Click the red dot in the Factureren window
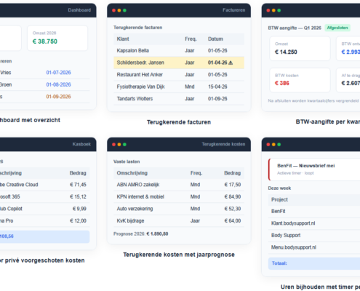 pos(113,10)
